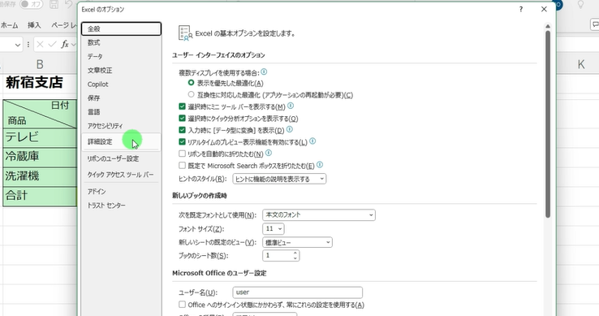
Task: Click the comments icon in Excel ribbon
Action: pyautogui.click(x=595, y=25)
